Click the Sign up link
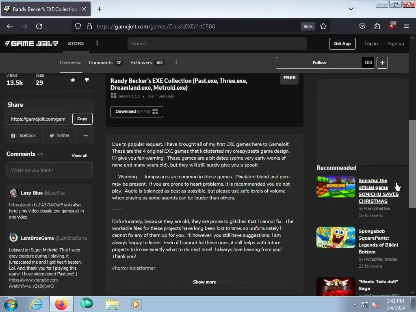The height and width of the screenshot is (312, 416). (396, 43)
